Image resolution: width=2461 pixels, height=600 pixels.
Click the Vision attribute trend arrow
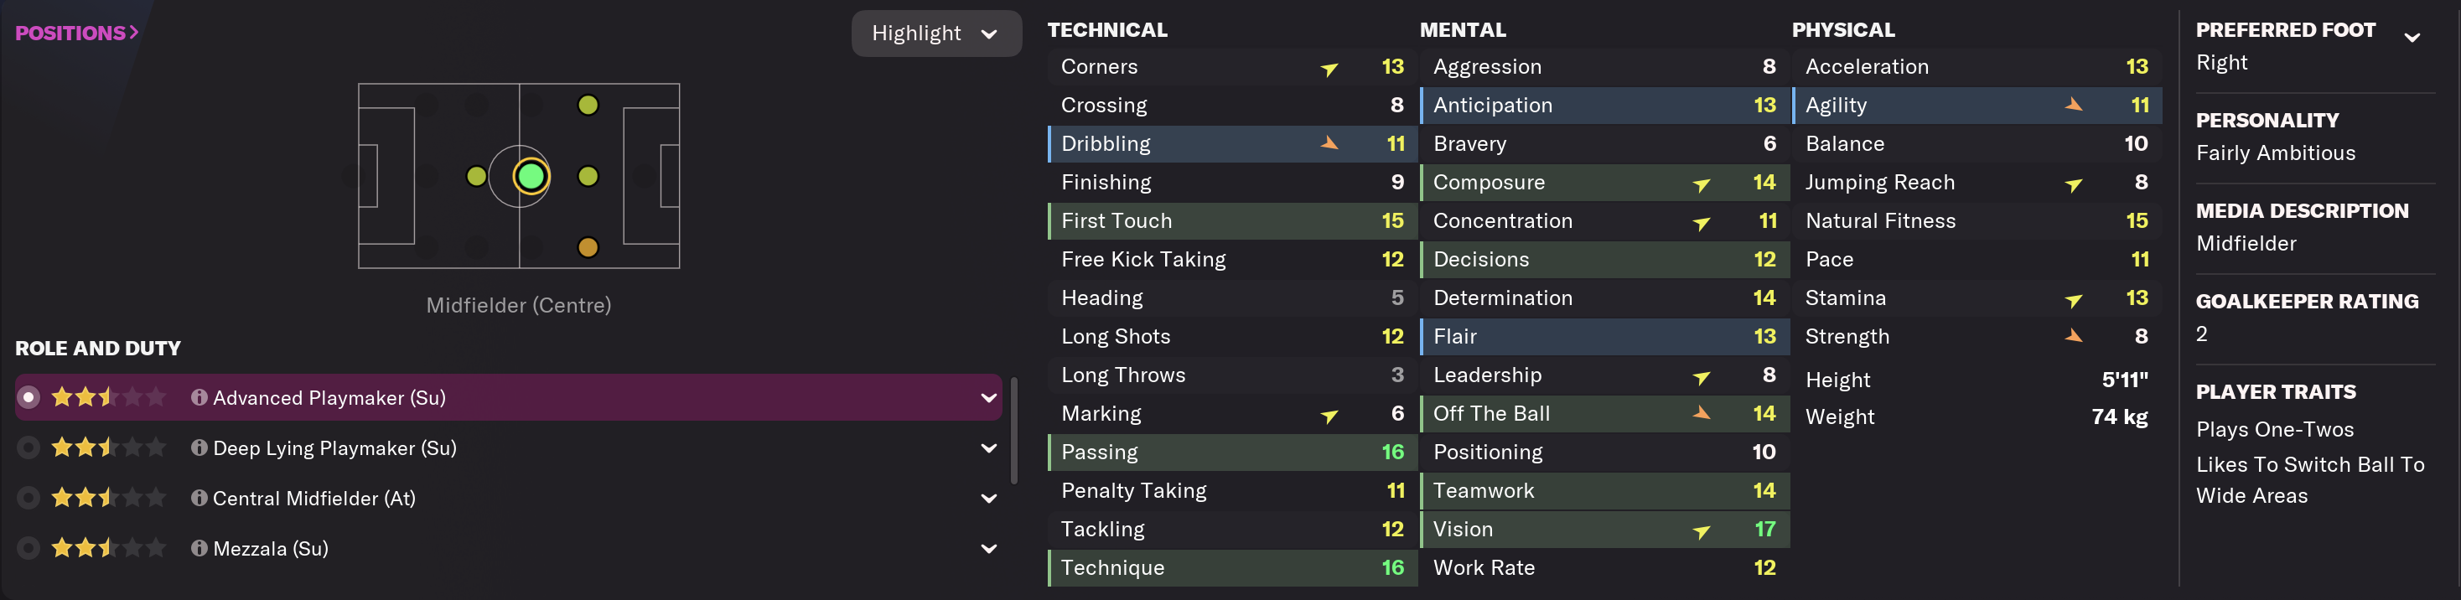click(x=1701, y=530)
